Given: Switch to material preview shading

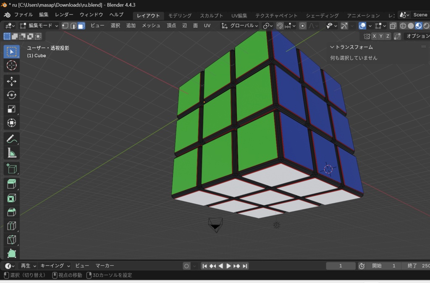Looking at the screenshot, I should point(419,26).
